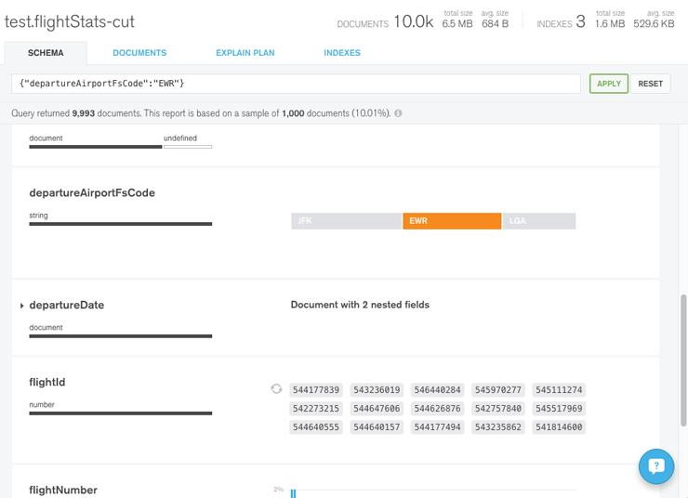Screen dimensions: 688x498
Task: Choose flightId value 541814600
Action: (x=560, y=427)
